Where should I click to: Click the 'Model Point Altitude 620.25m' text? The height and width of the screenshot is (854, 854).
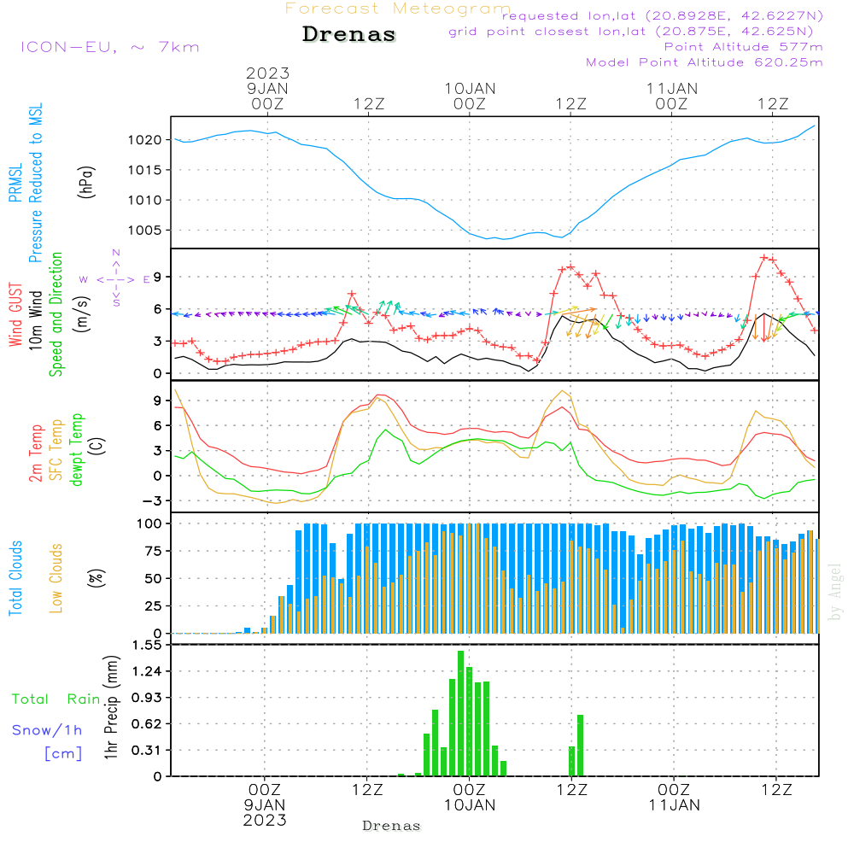click(704, 62)
